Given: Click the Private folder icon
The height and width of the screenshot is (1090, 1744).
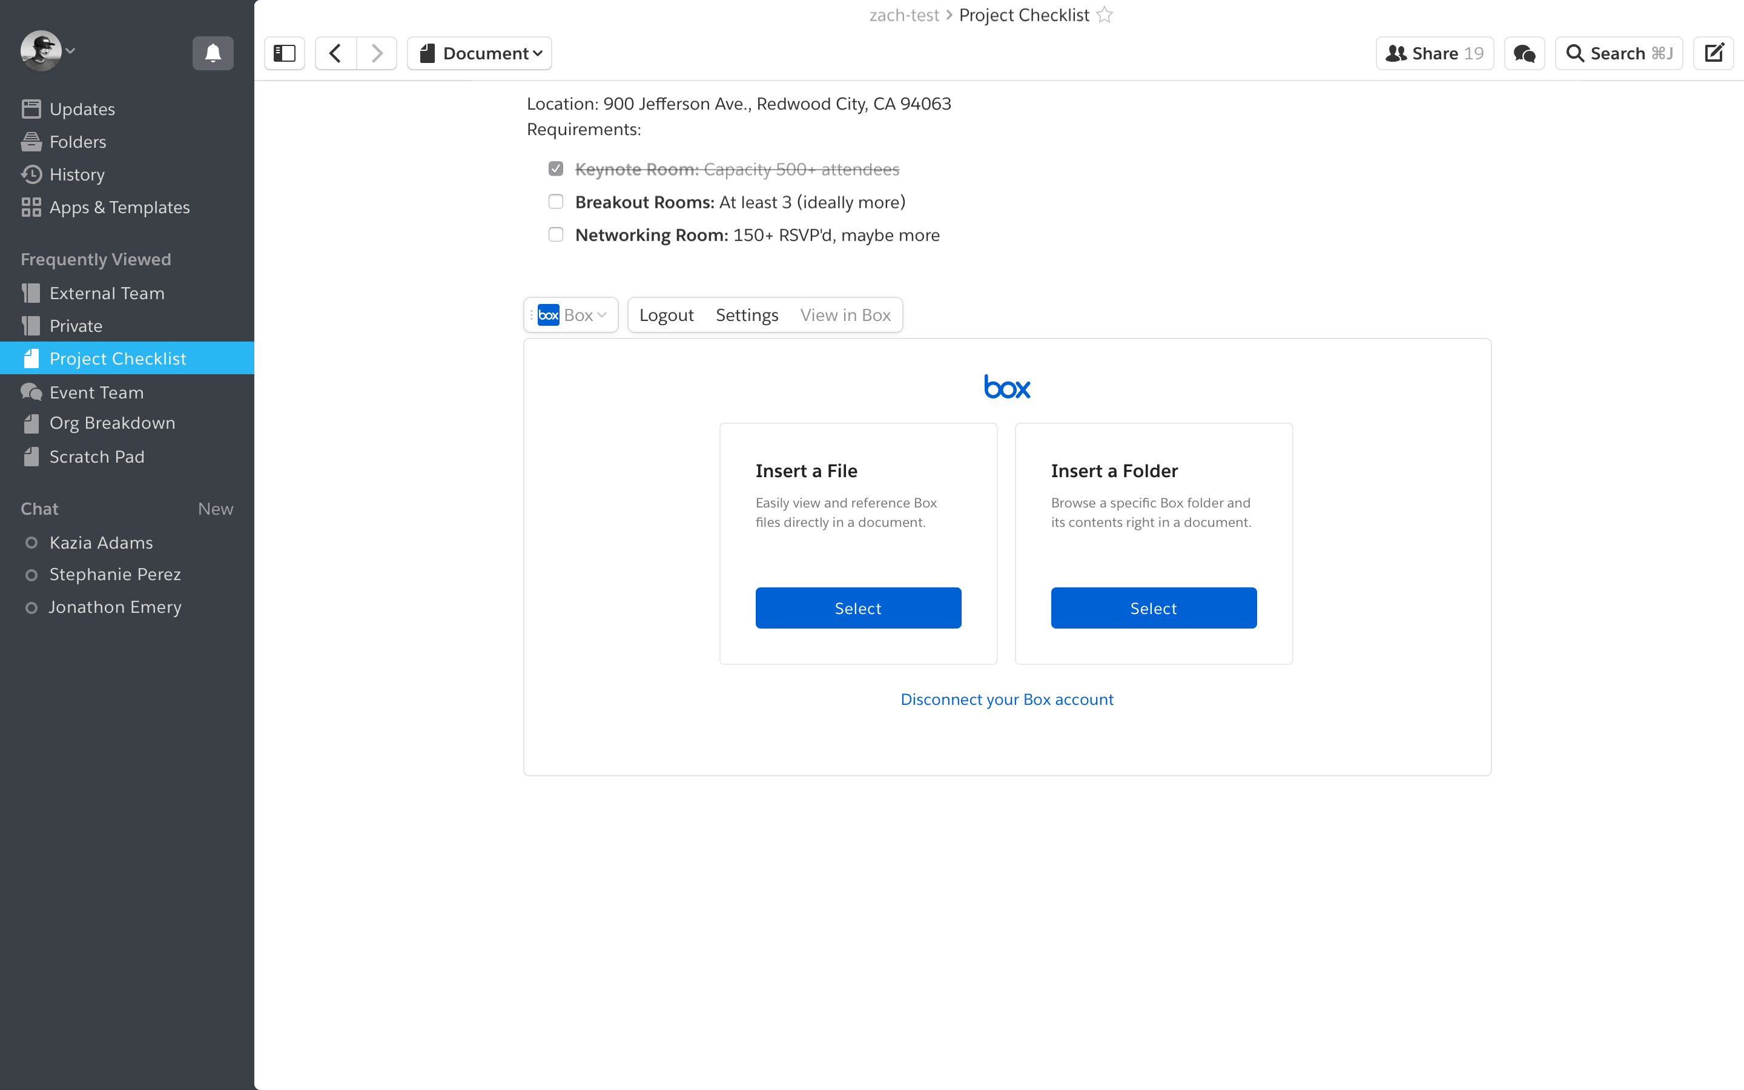Looking at the screenshot, I should tap(31, 326).
